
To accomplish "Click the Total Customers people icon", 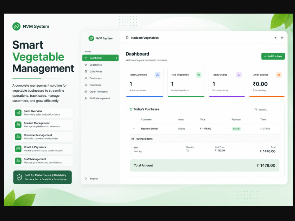I will tap(158, 75).
